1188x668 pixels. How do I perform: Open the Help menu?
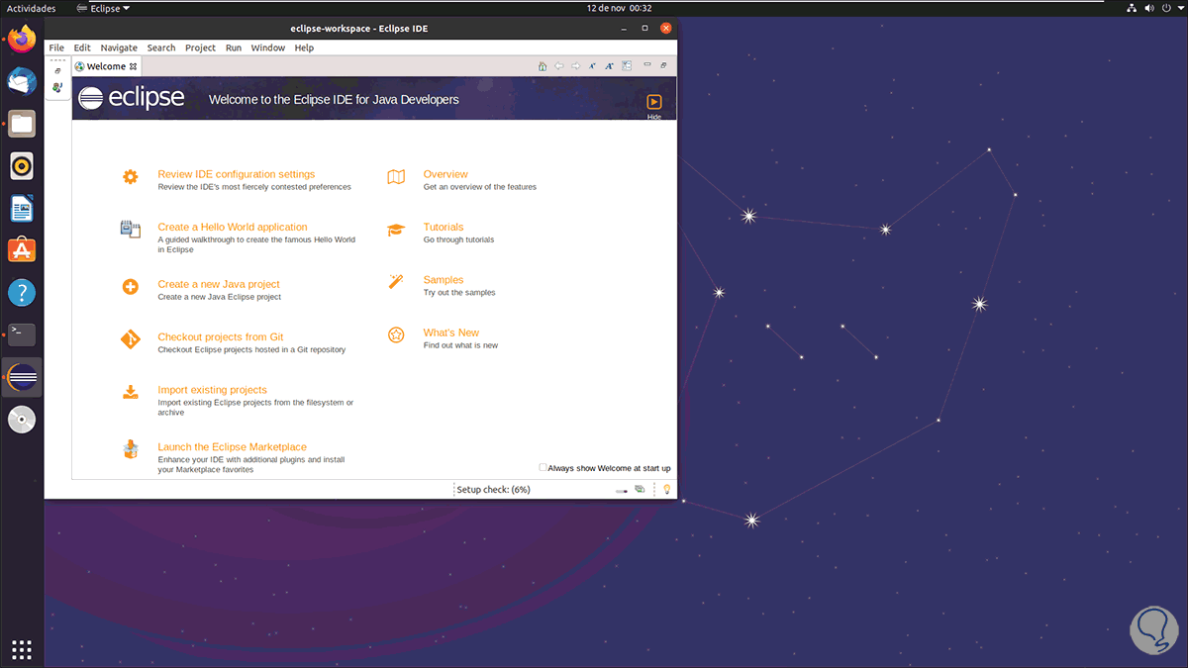304,48
